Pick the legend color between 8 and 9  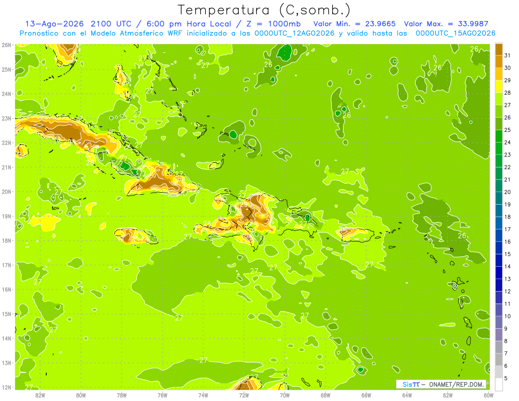pos(499,334)
